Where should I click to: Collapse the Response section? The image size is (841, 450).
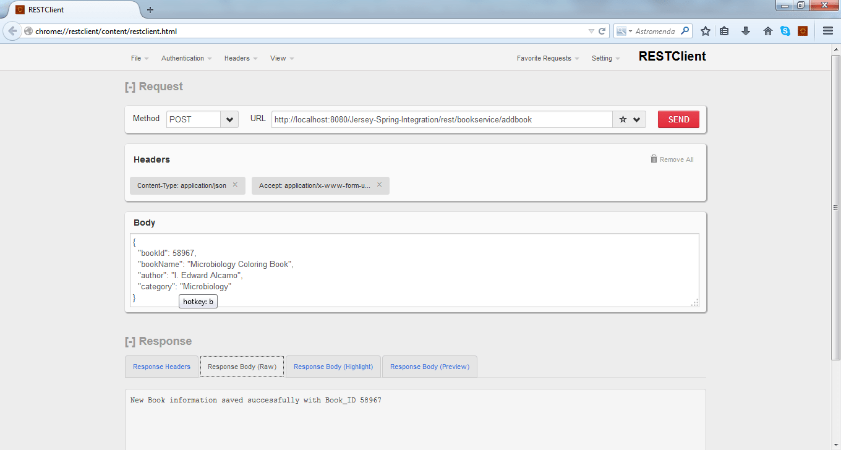coord(130,341)
